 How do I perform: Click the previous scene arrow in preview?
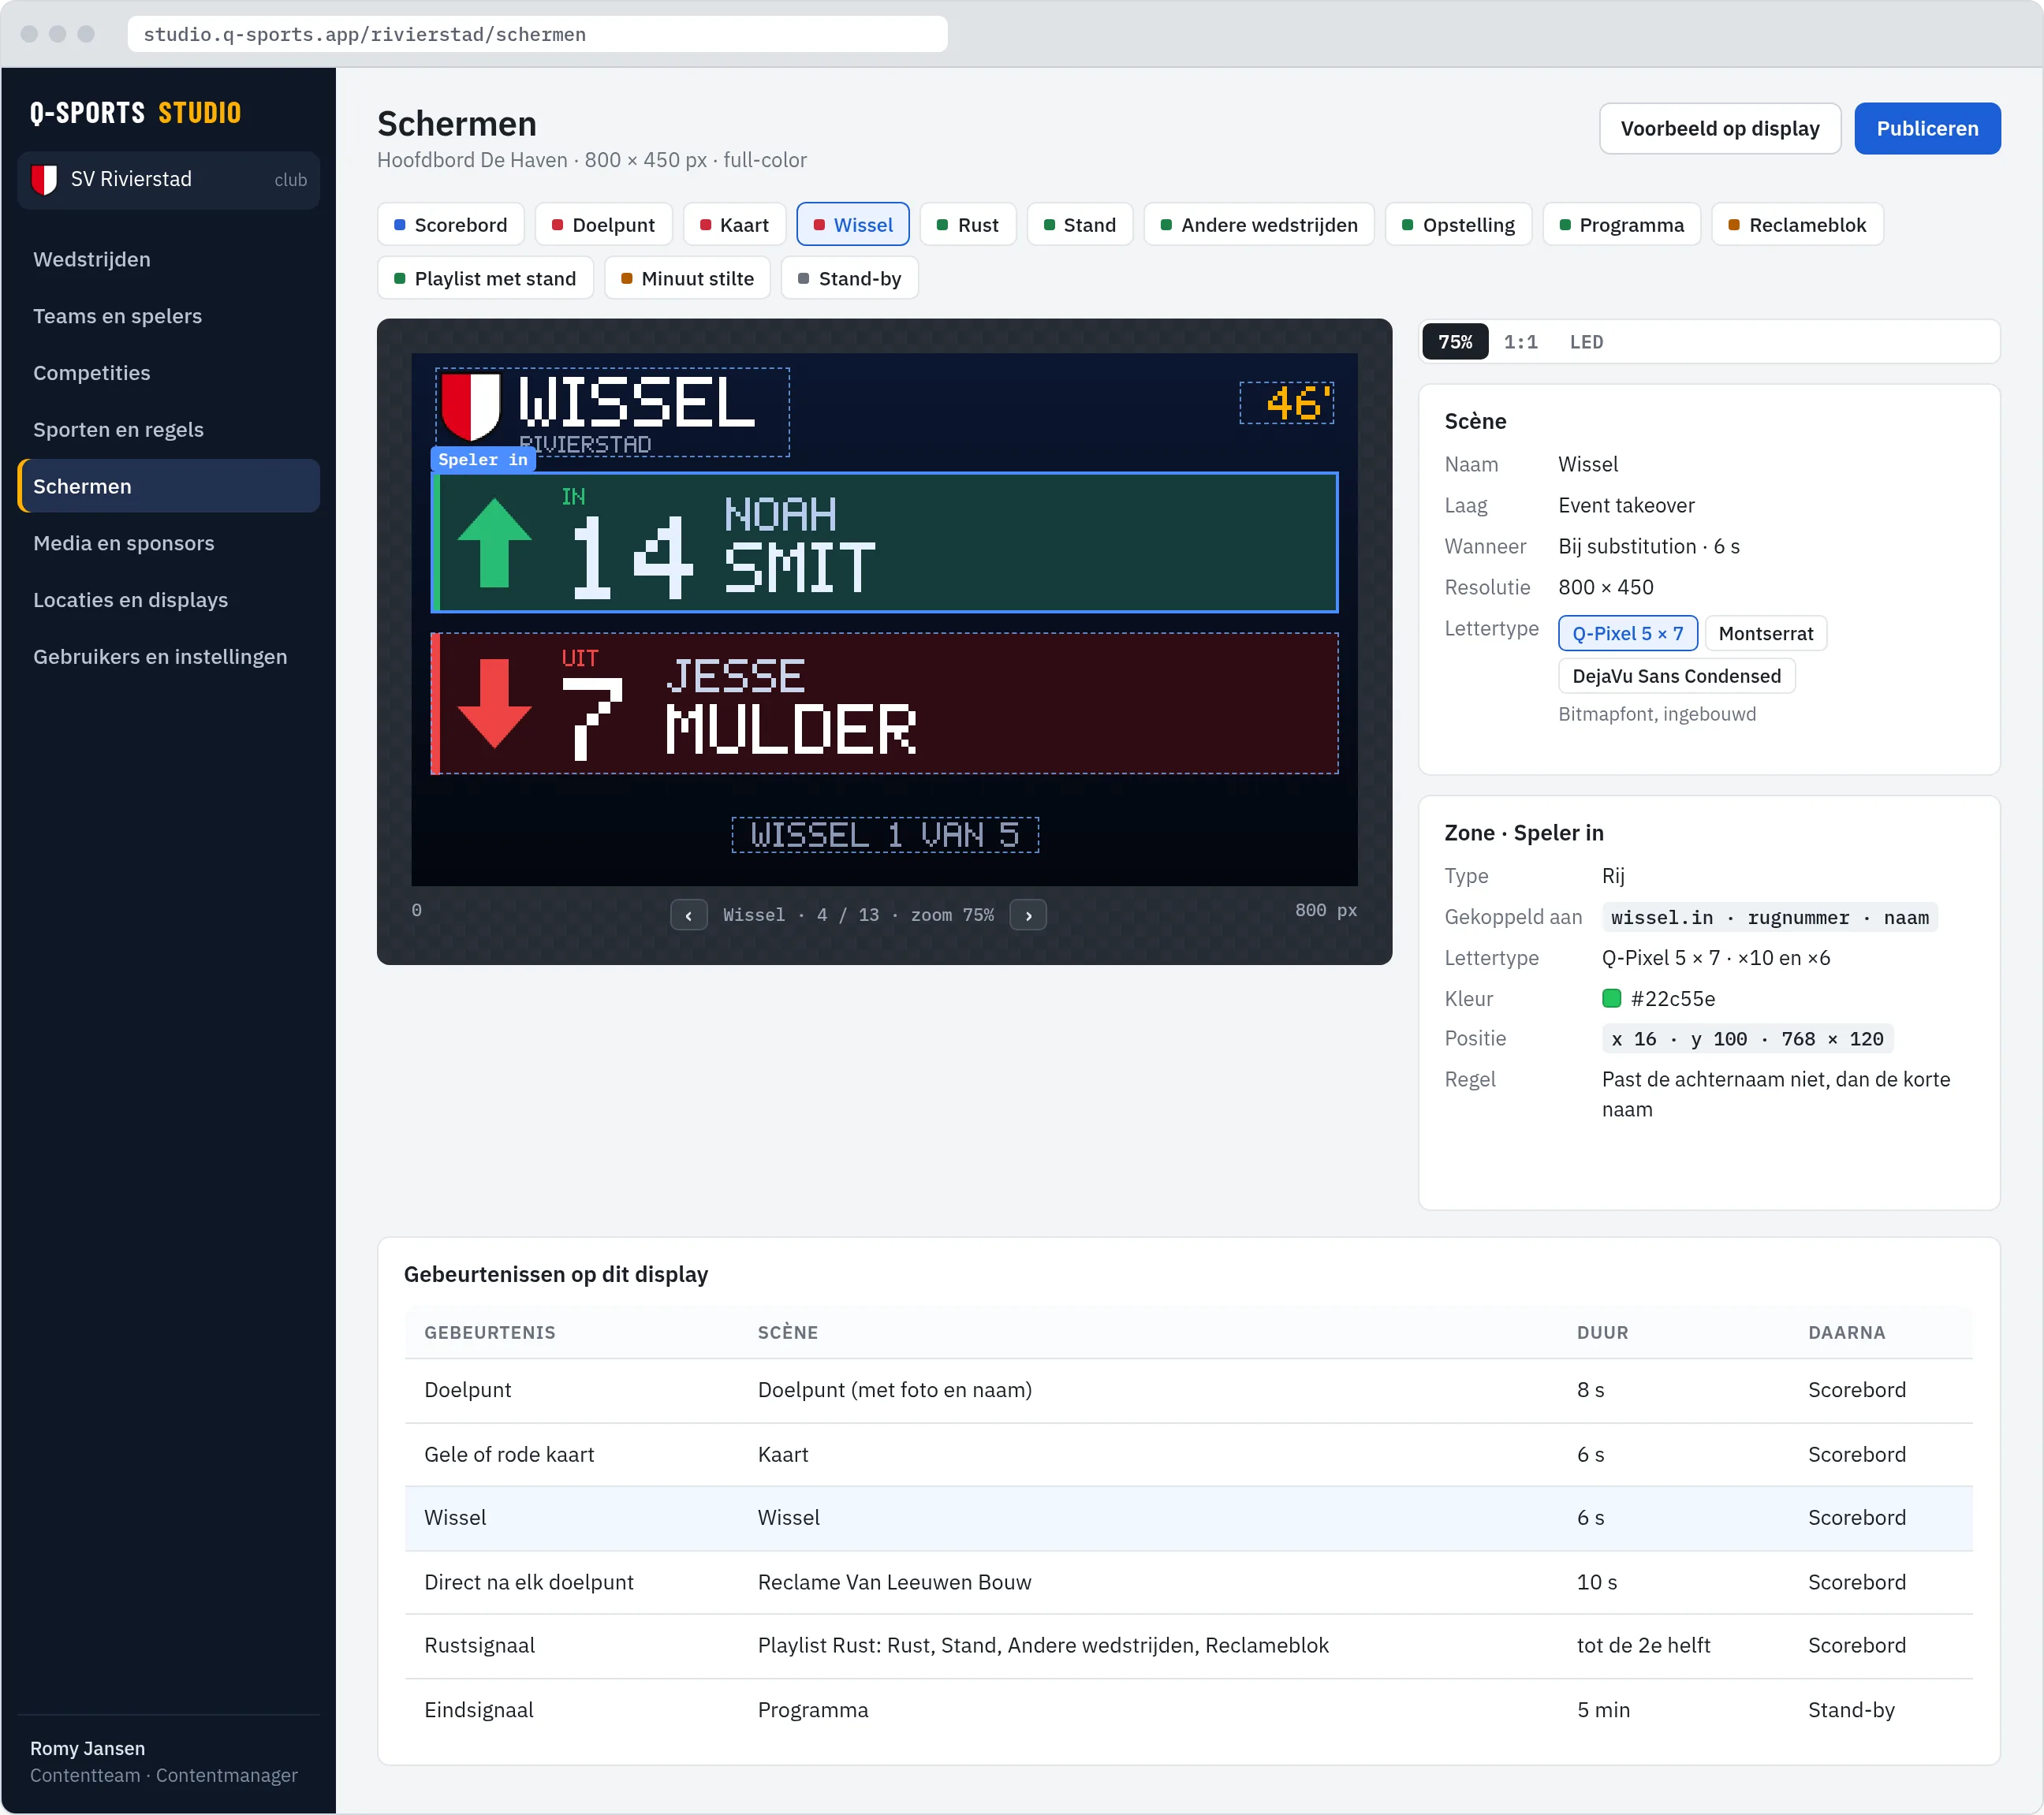tap(688, 915)
